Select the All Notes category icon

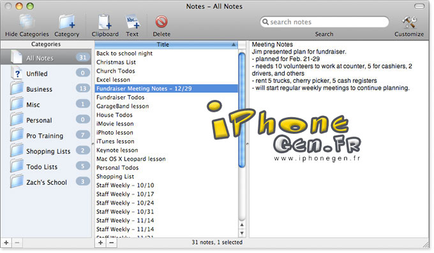(17, 57)
